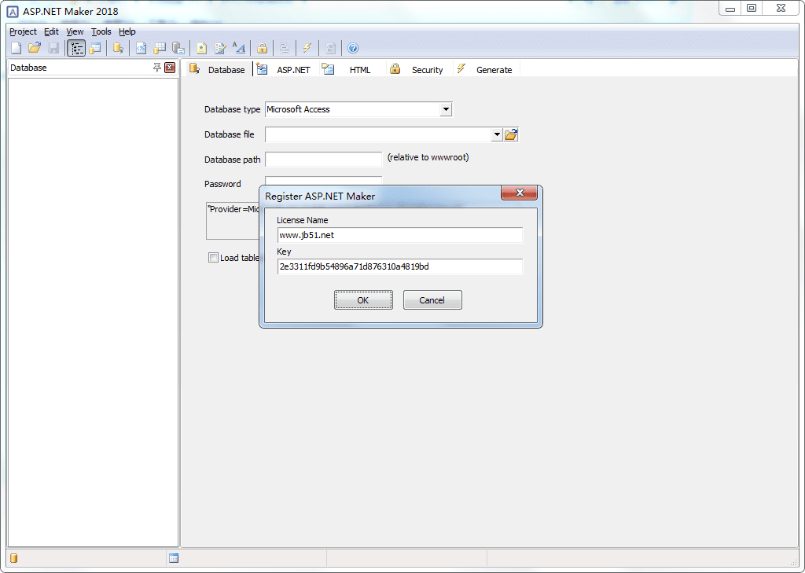805x573 pixels.
Task: Confirm registration with OK button
Action: pos(363,299)
